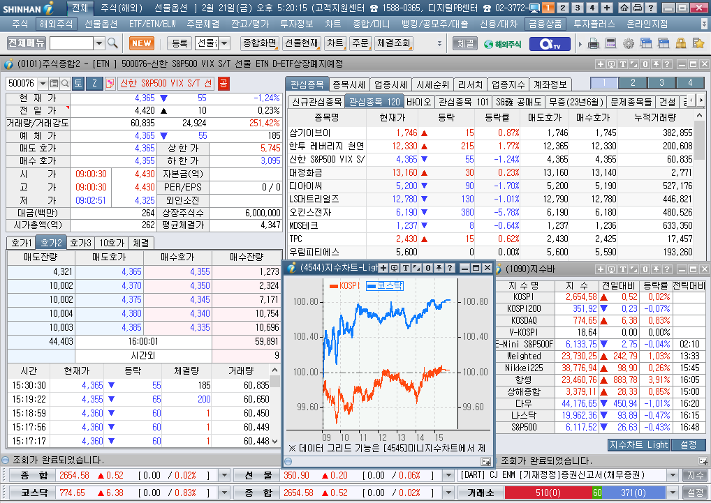The height and width of the screenshot is (503, 711).
Task: Open the 코스닥 ticker dropdown arrow
Action: pos(224,493)
